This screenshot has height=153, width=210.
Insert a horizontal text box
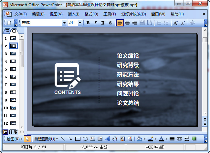point(92,139)
